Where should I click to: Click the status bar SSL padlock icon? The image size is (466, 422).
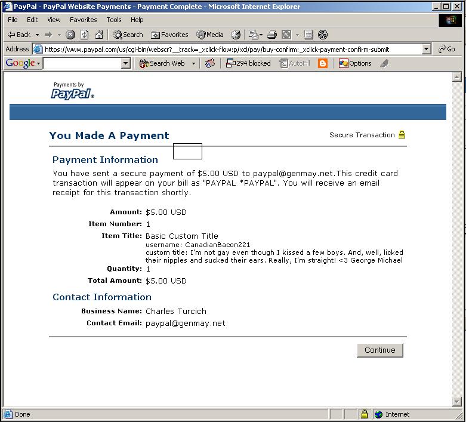[365, 414]
